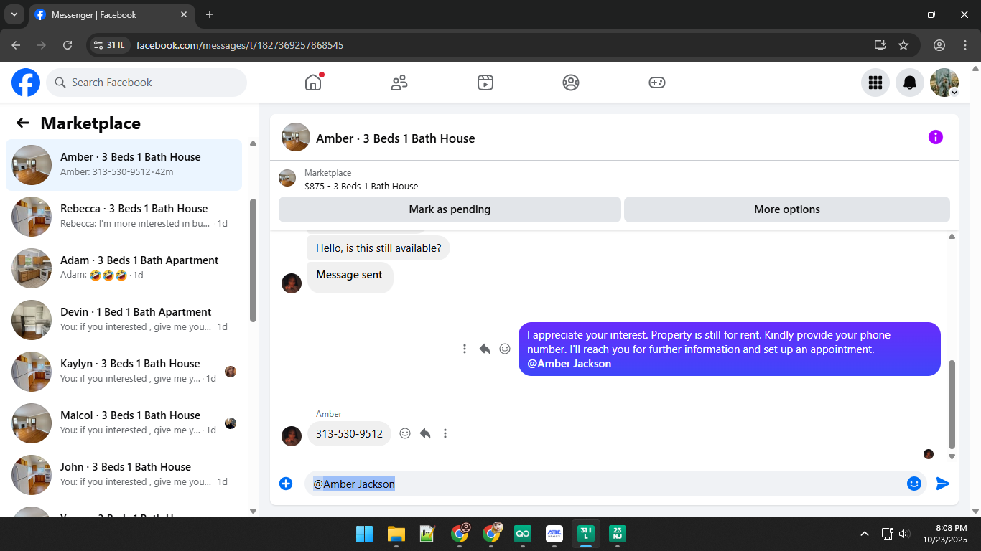The image size is (981, 551).
Task: React to your sent message
Action: (505, 349)
